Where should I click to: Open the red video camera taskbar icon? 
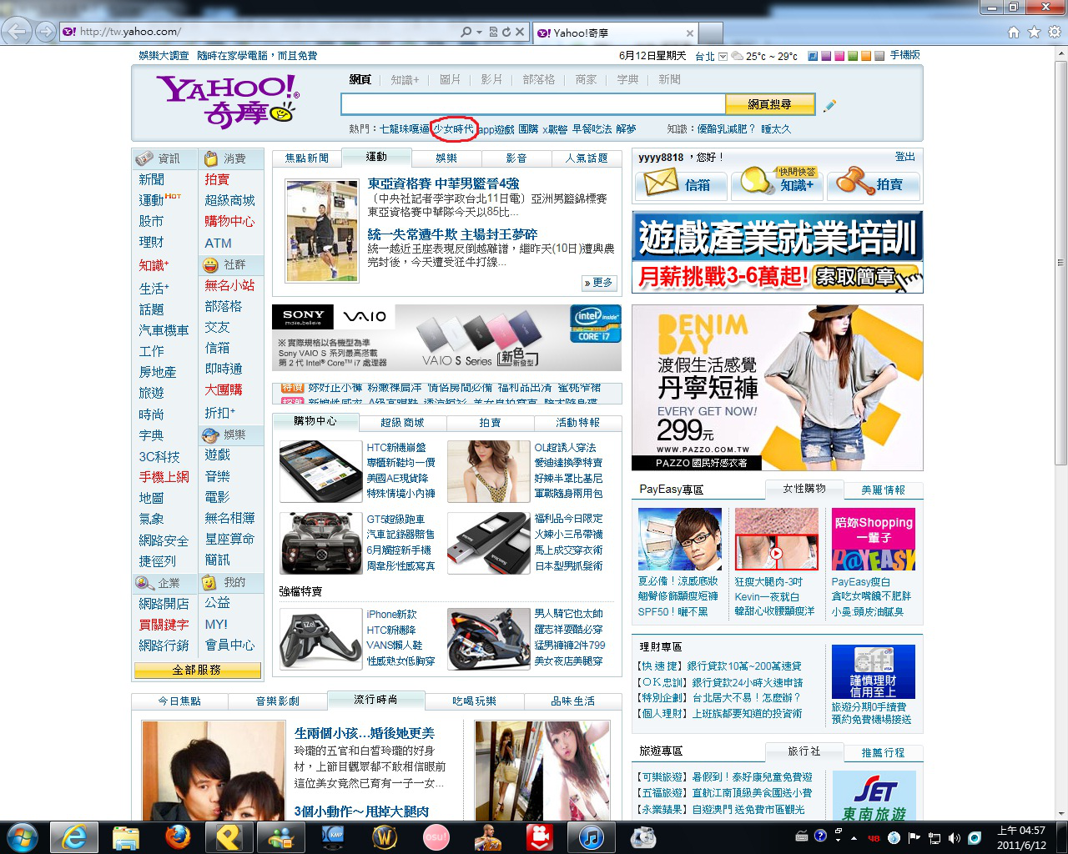click(x=540, y=836)
